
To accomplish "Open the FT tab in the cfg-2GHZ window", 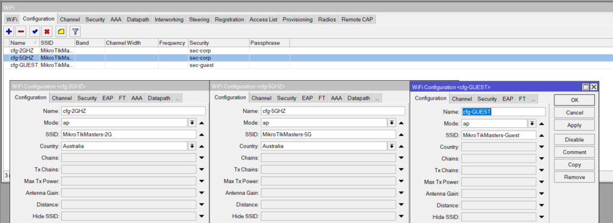I will pyautogui.click(x=122, y=98).
